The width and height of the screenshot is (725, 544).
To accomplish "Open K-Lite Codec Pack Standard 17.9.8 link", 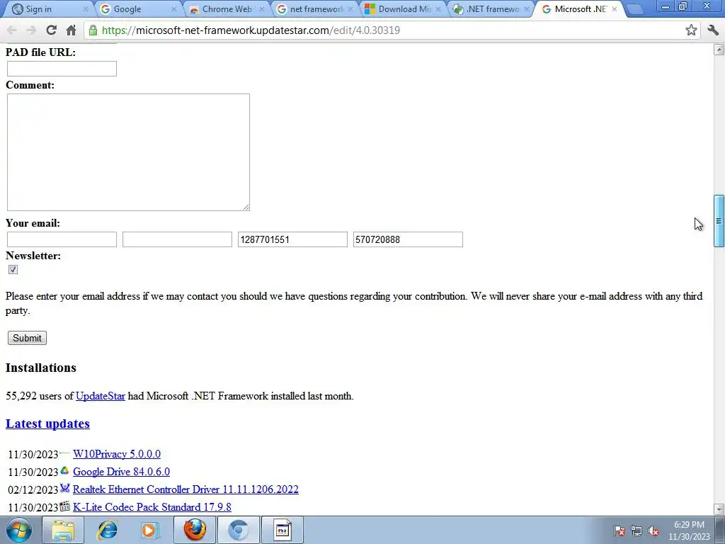I will (152, 507).
